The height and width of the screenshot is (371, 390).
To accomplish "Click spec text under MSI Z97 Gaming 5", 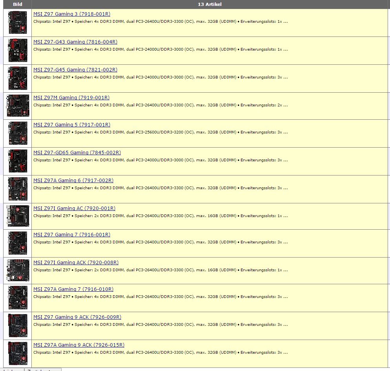I will pyautogui.click(x=160, y=132).
